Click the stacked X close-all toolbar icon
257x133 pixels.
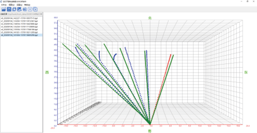[x=35, y=9]
